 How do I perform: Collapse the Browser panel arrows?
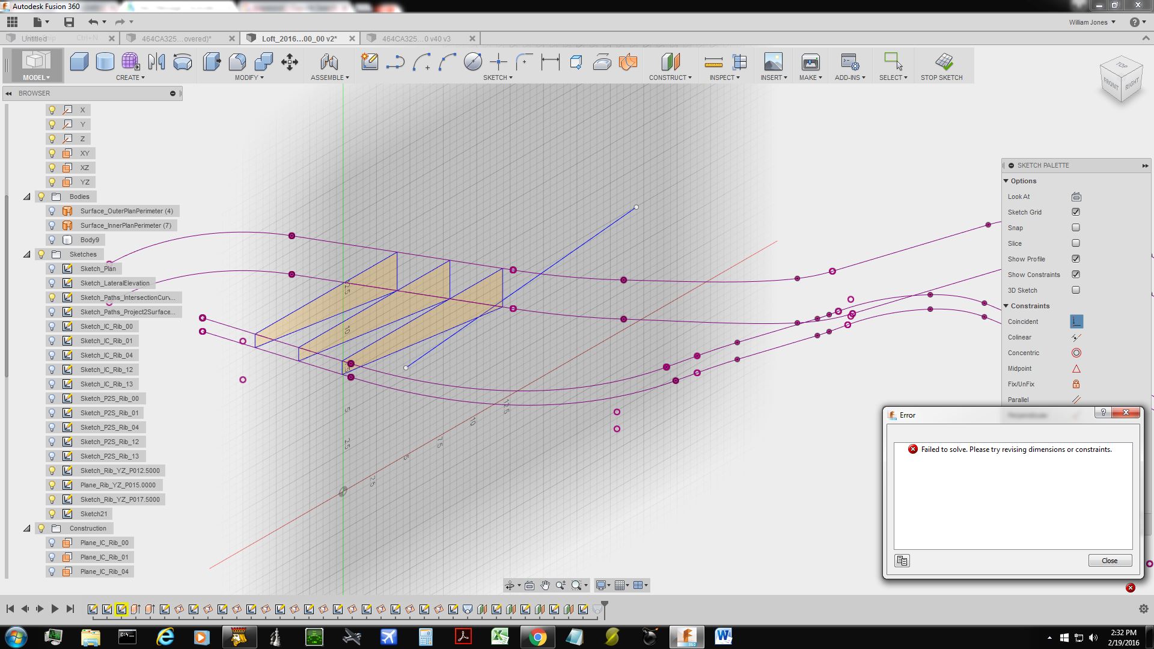pos(8,93)
